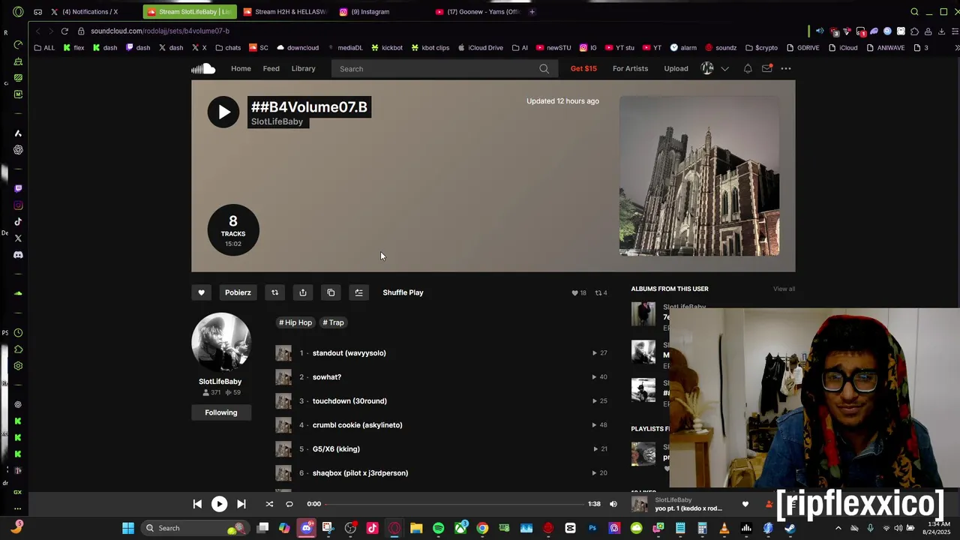960x540 pixels.
Task: Open the notifications bell
Action: (748, 69)
